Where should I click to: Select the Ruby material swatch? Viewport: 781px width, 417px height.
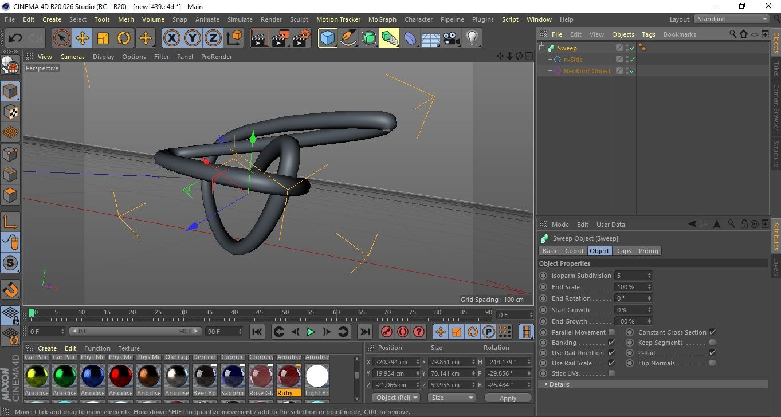click(x=289, y=377)
